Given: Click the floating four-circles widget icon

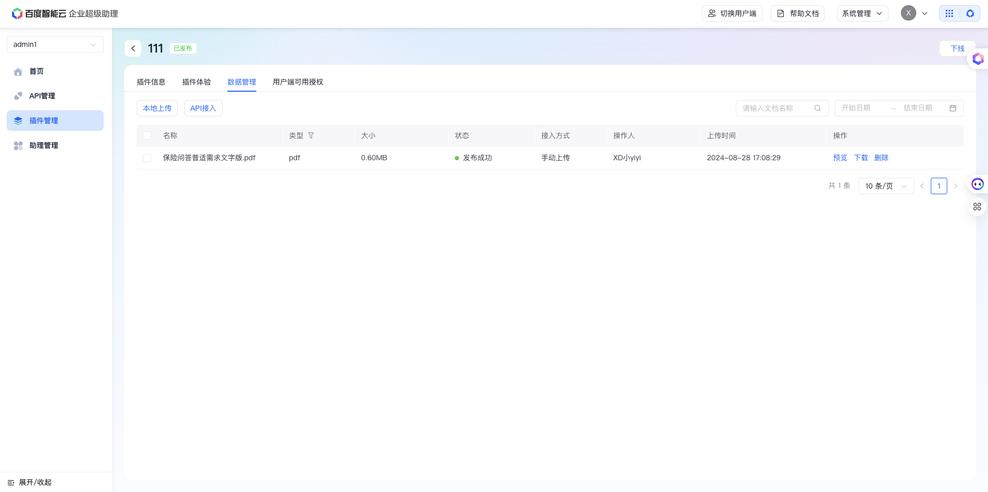Looking at the screenshot, I should pos(977,207).
